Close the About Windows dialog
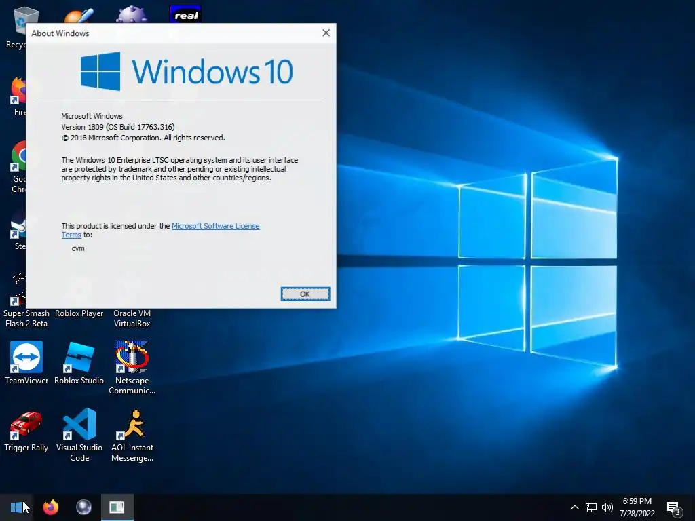Screen dimensions: 695x521 [326, 33]
